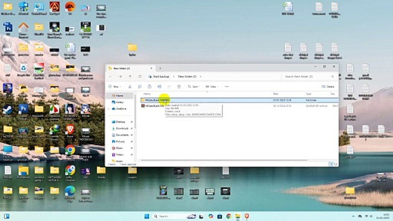
Task: Open Steam shortcut on the desktop
Action: click(x=7, y=110)
